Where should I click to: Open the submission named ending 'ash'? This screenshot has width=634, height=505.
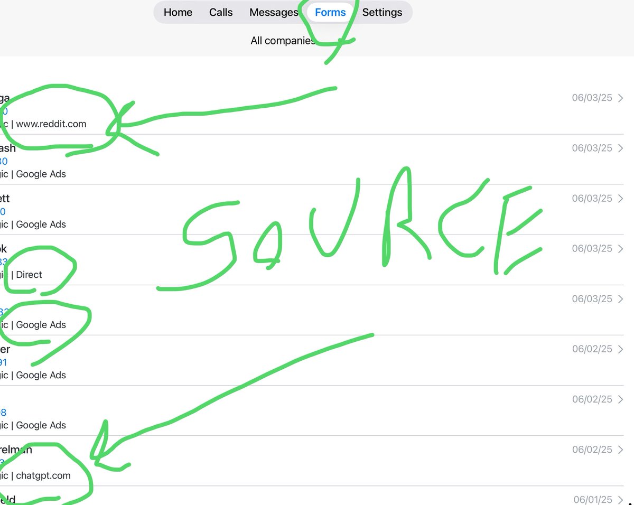point(8,148)
